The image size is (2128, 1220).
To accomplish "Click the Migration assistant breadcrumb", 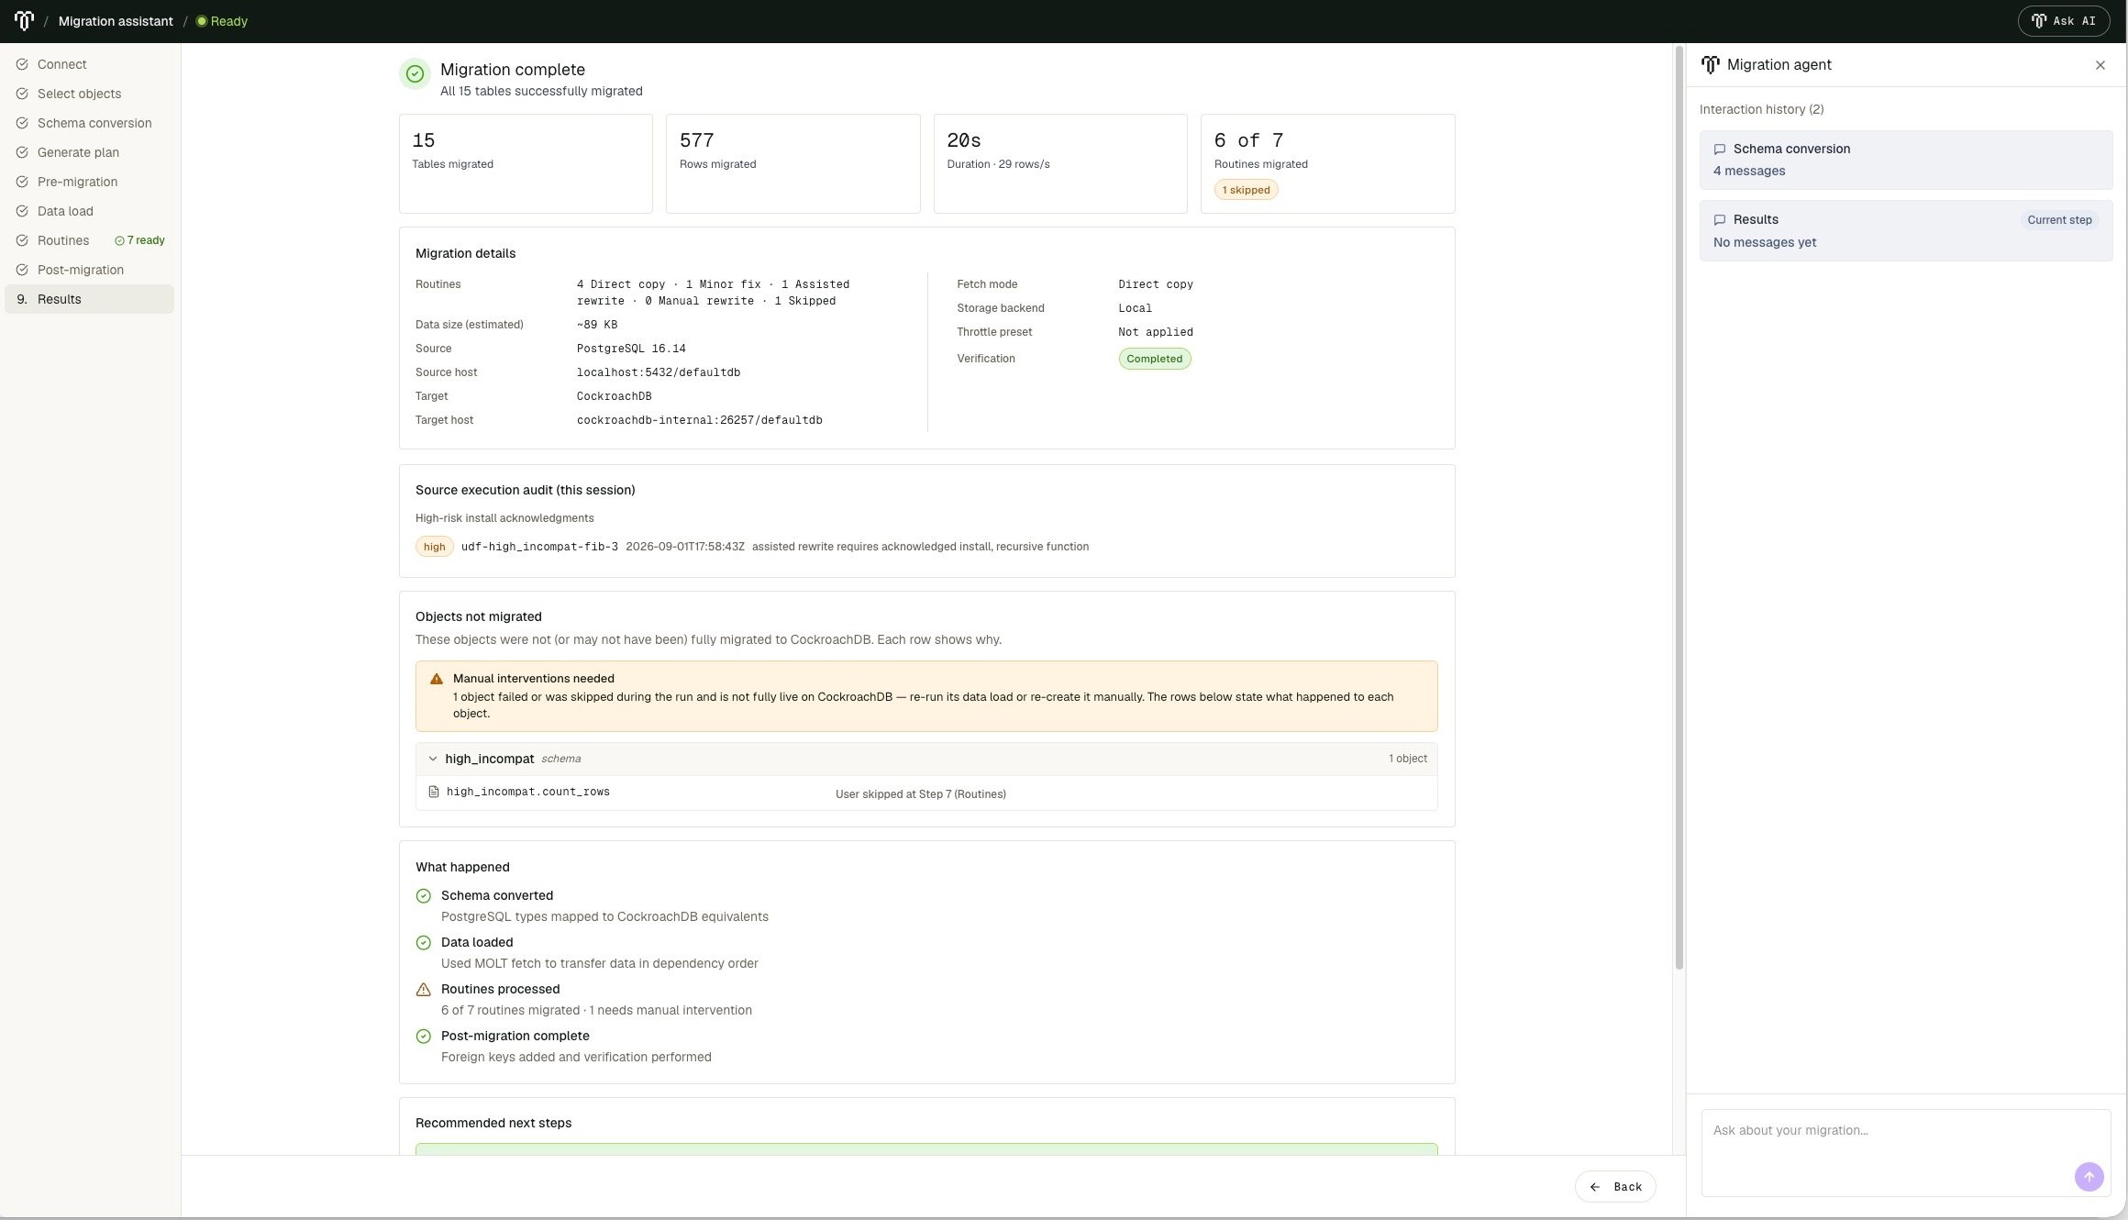I will 116,21.
